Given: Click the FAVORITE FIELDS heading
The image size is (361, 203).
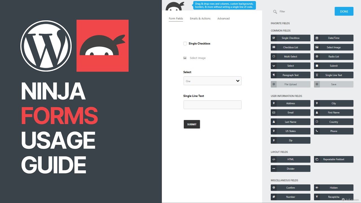Looking at the screenshot, I should tap(280, 23).
